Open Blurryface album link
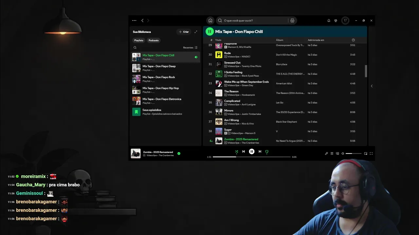Viewport: 419px width, 235px height. pyautogui.click(x=282, y=64)
